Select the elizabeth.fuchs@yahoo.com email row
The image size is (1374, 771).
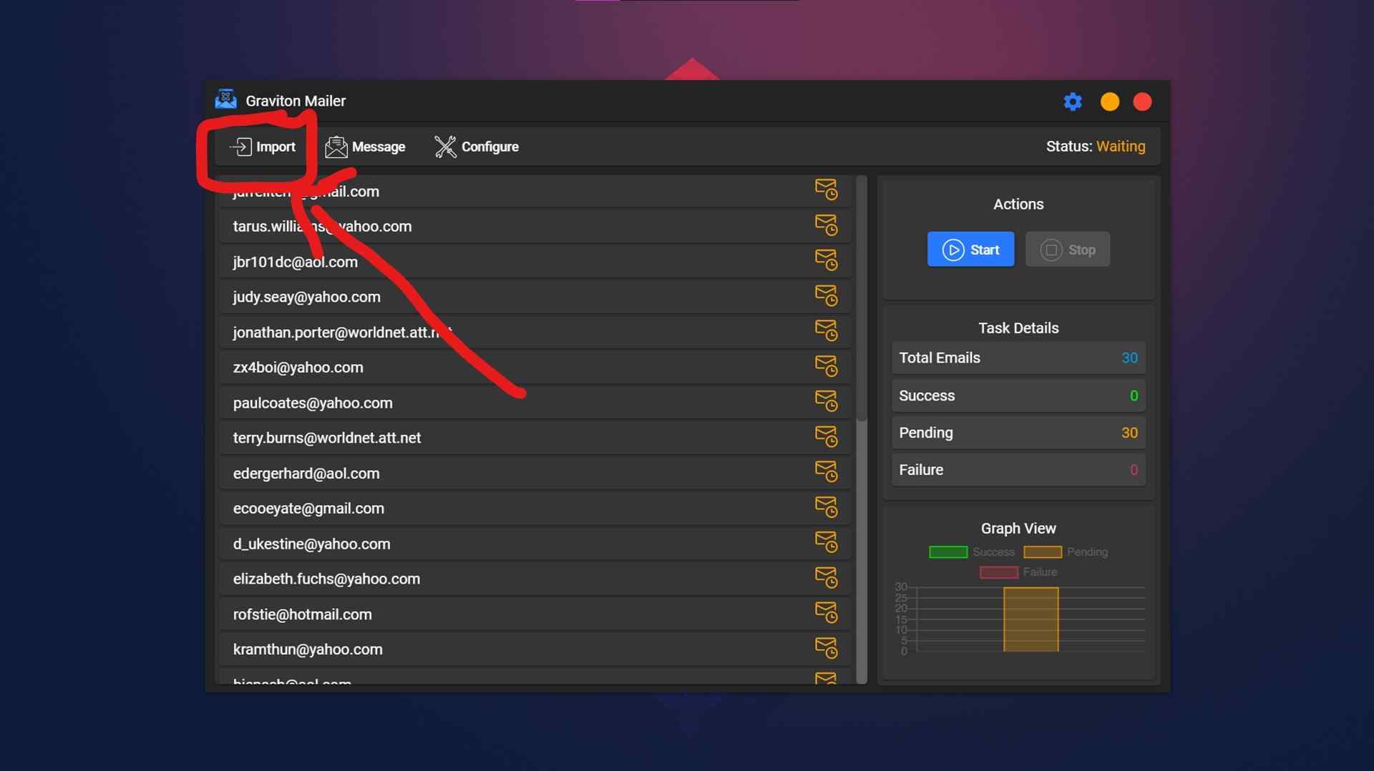click(535, 579)
